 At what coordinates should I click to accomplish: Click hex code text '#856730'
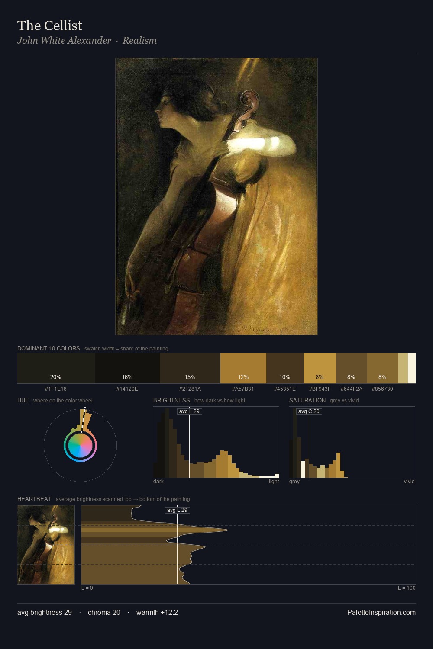[382, 389]
